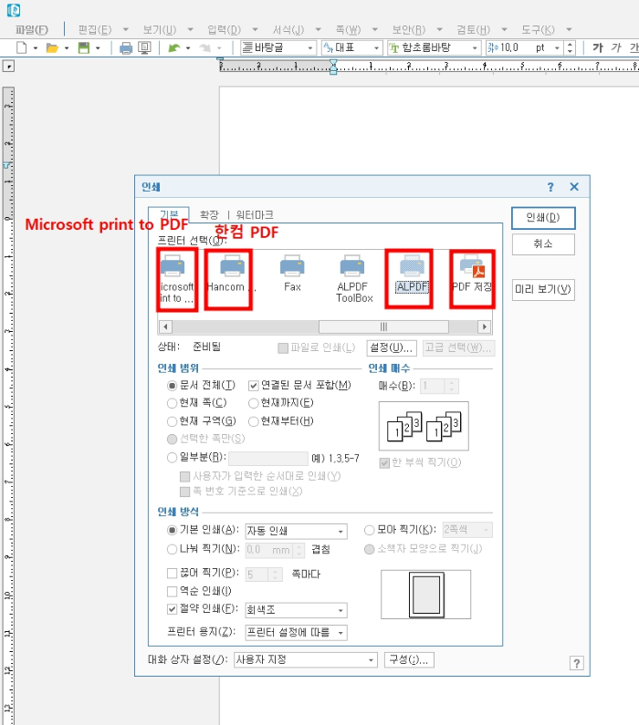This screenshot has height=725, width=639.
Task: Open the 보기 menu
Action: [159, 30]
